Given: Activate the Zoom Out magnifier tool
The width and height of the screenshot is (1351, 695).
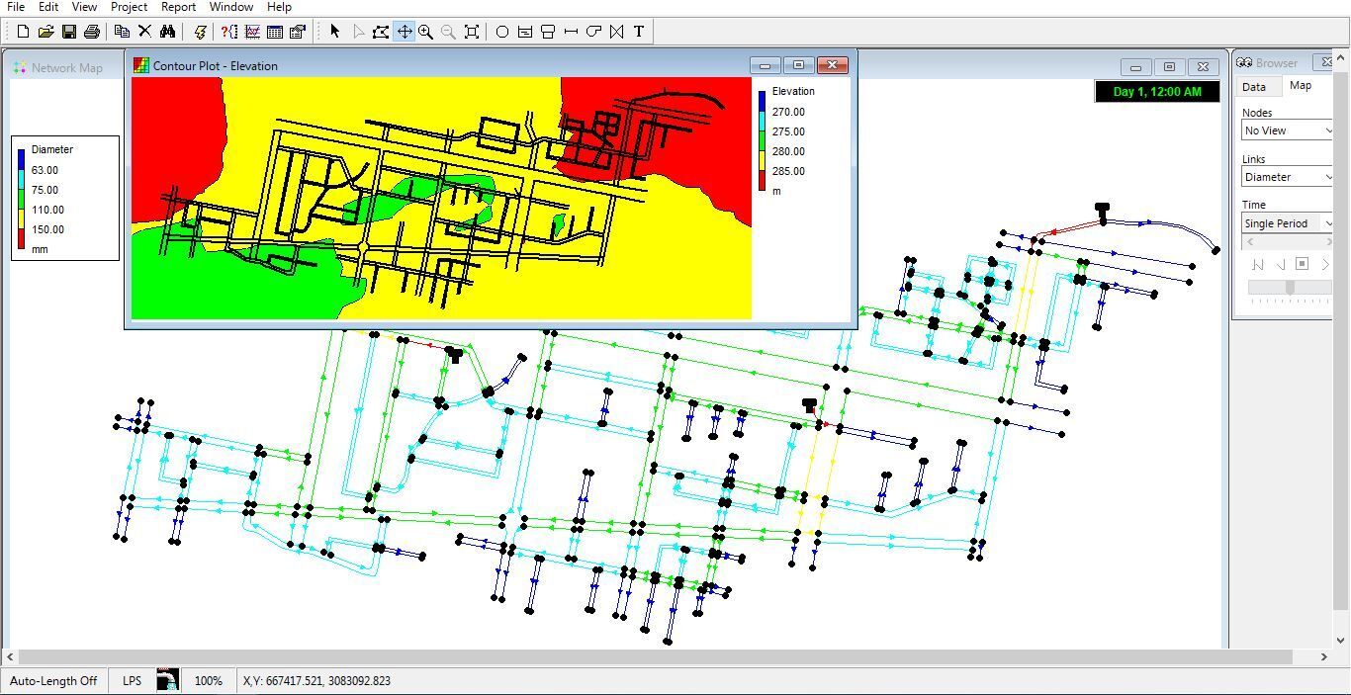Looking at the screenshot, I should [449, 32].
